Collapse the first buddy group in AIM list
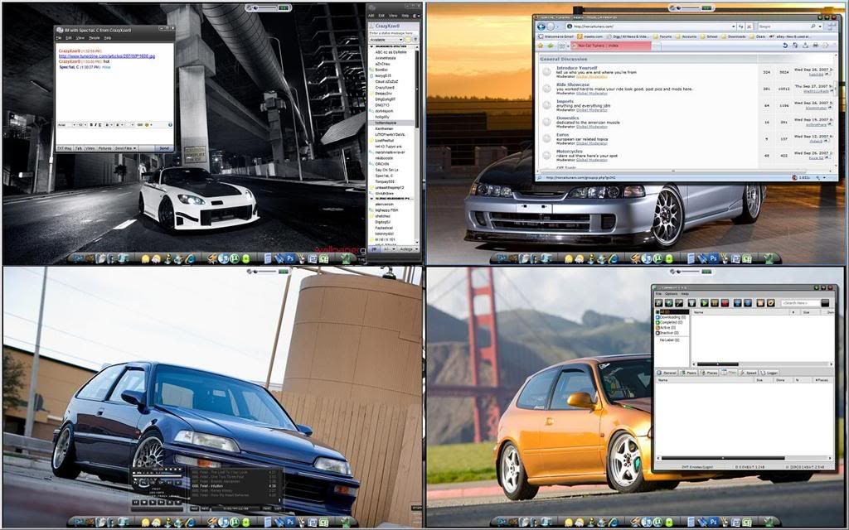Image resolution: width=849 pixels, height=530 pixels. click(x=371, y=46)
